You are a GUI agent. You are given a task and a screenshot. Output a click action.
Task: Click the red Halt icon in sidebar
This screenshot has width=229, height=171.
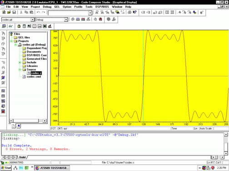point(3,111)
